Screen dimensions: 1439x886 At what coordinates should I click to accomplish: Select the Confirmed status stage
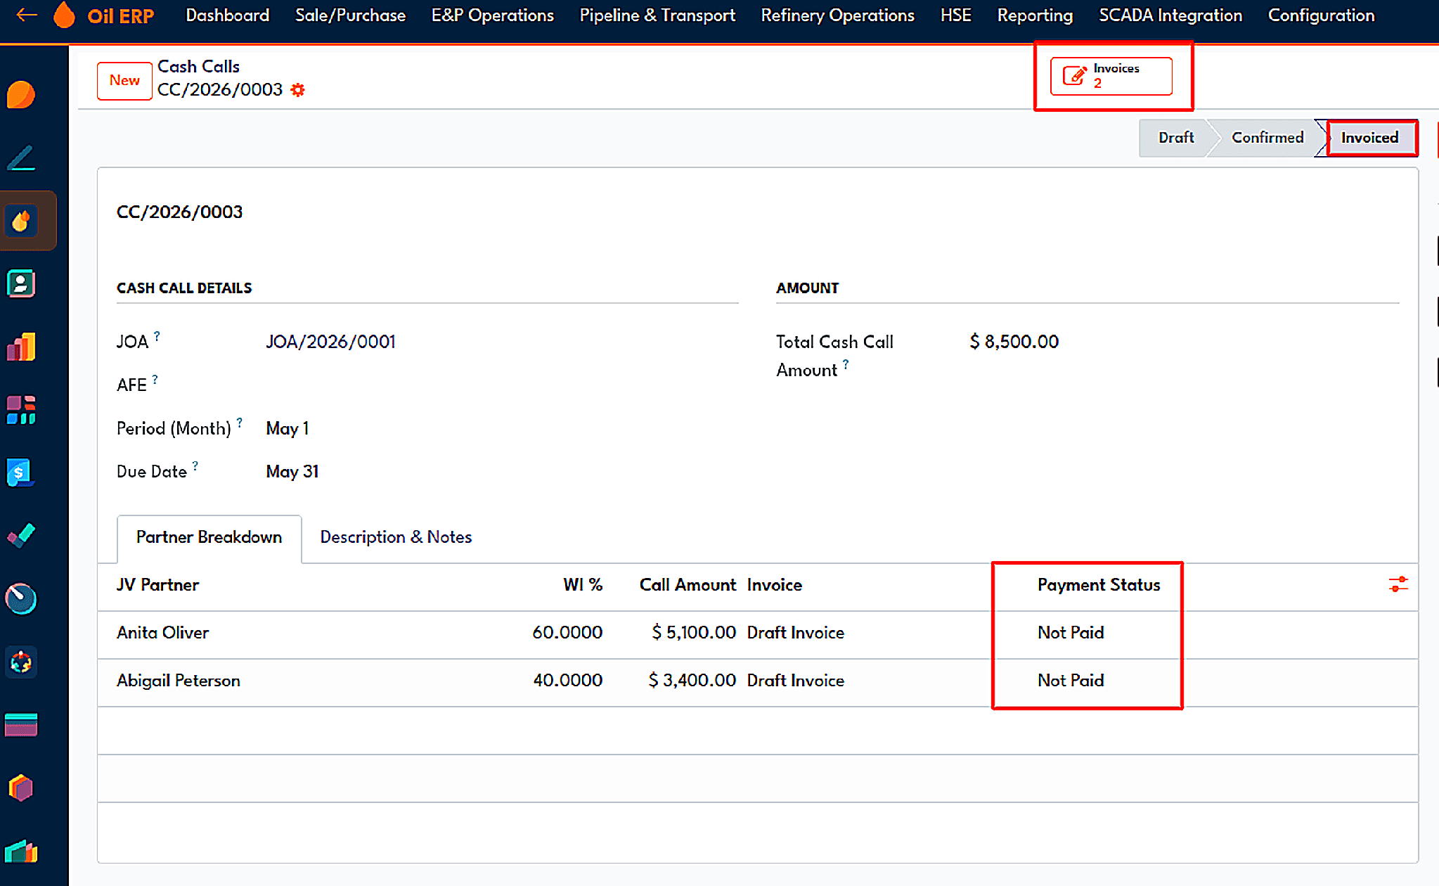click(x=1267, y=138)
